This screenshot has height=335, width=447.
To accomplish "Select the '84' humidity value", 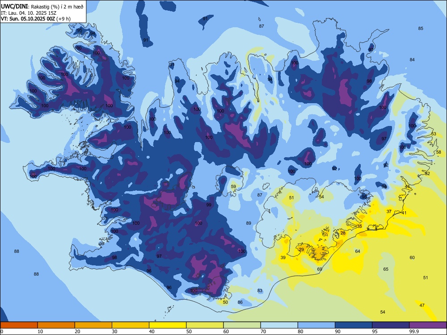I will (x=412, y=59).
